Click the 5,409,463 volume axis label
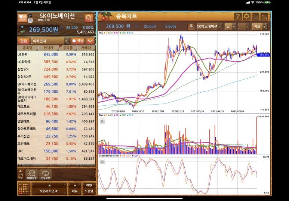 coord(263,117)
